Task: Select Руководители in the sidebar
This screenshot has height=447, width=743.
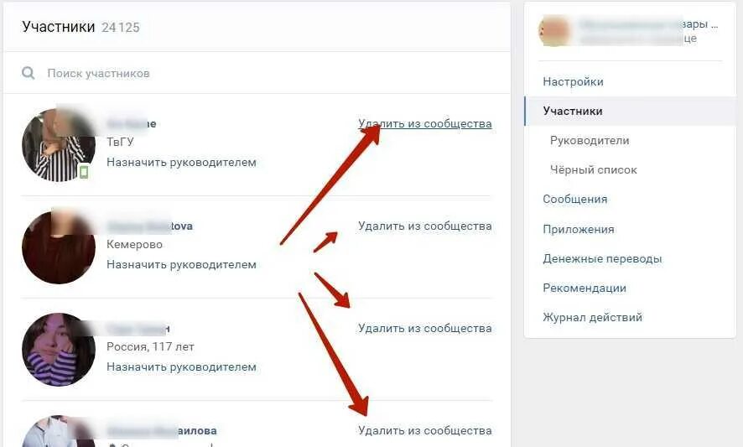Action: tap(590, 141)
